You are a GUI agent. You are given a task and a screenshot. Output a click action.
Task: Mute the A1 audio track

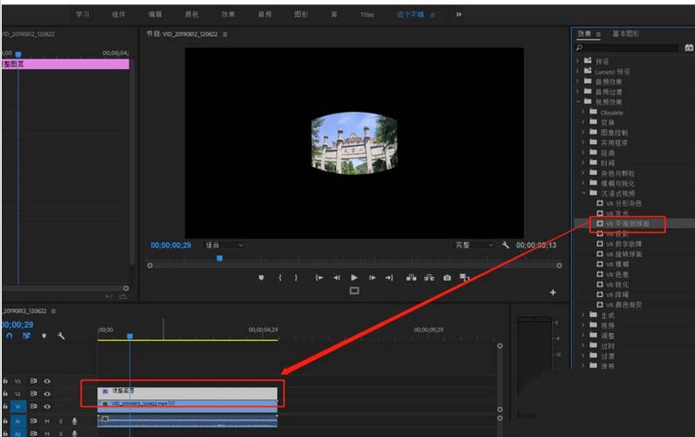tap(47, 421)
